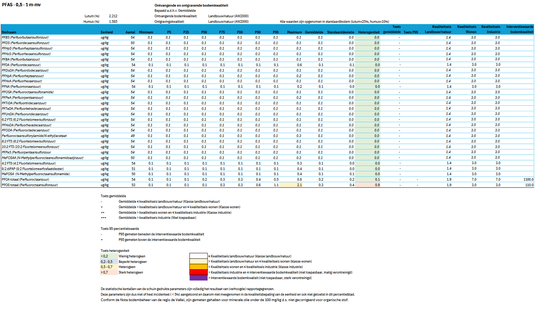The image size is (543, 311).
Task: Click the orange 'klasse industrie' legend swatch
Action: click(x=198, y=267)
